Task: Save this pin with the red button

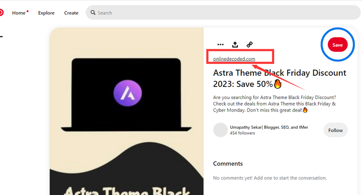Action: tap(337, 45)
